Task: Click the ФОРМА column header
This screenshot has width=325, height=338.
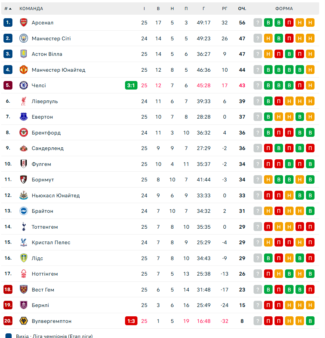Action: [284, 9]
